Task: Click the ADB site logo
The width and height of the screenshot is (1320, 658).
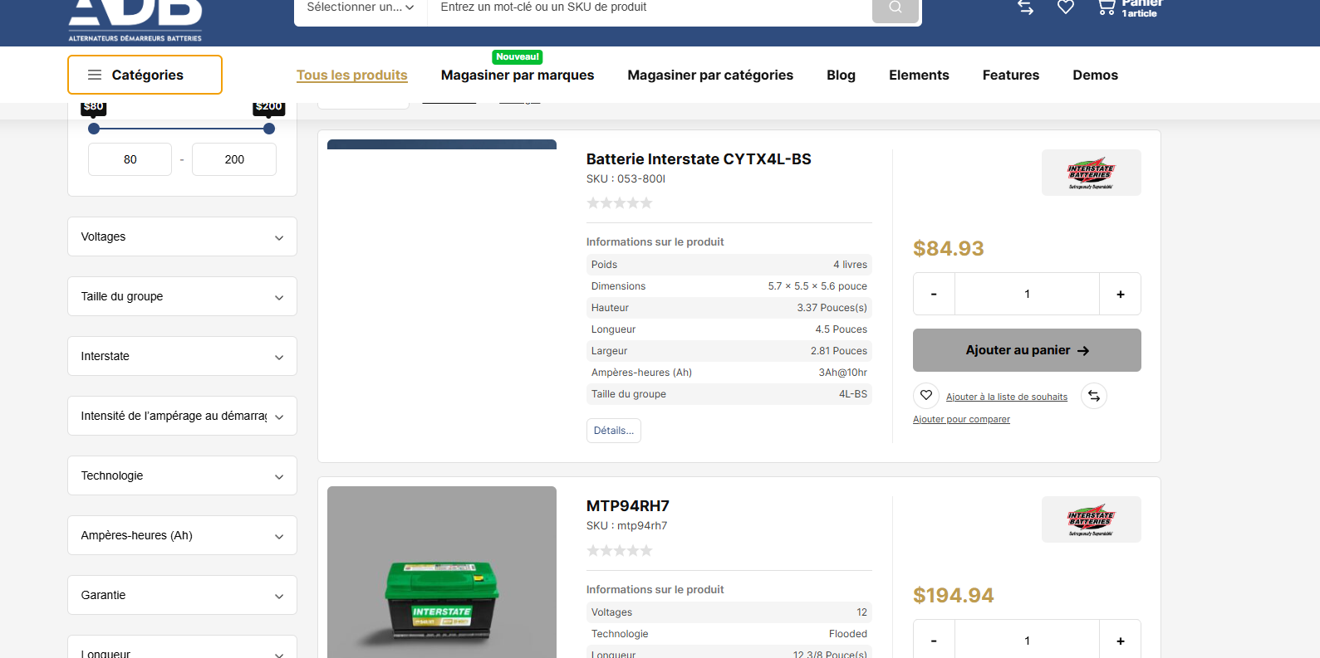Action: click(x=135, y=20)
